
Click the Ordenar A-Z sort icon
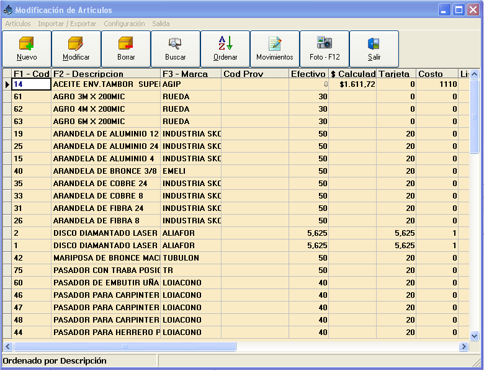click(x=225, y=43)
